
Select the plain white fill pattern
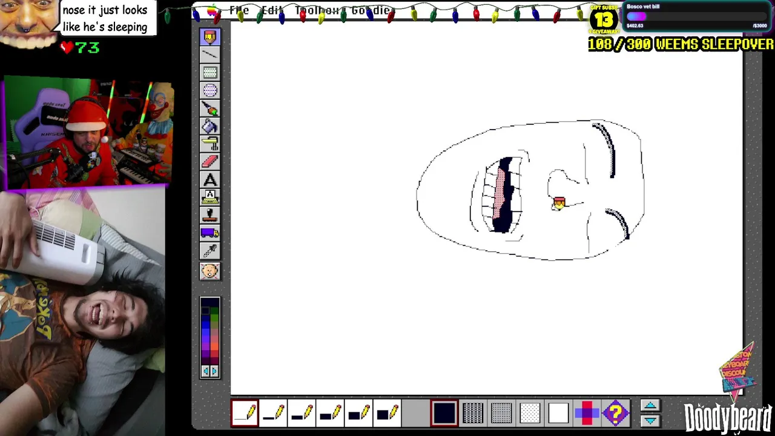coord(558,413)
